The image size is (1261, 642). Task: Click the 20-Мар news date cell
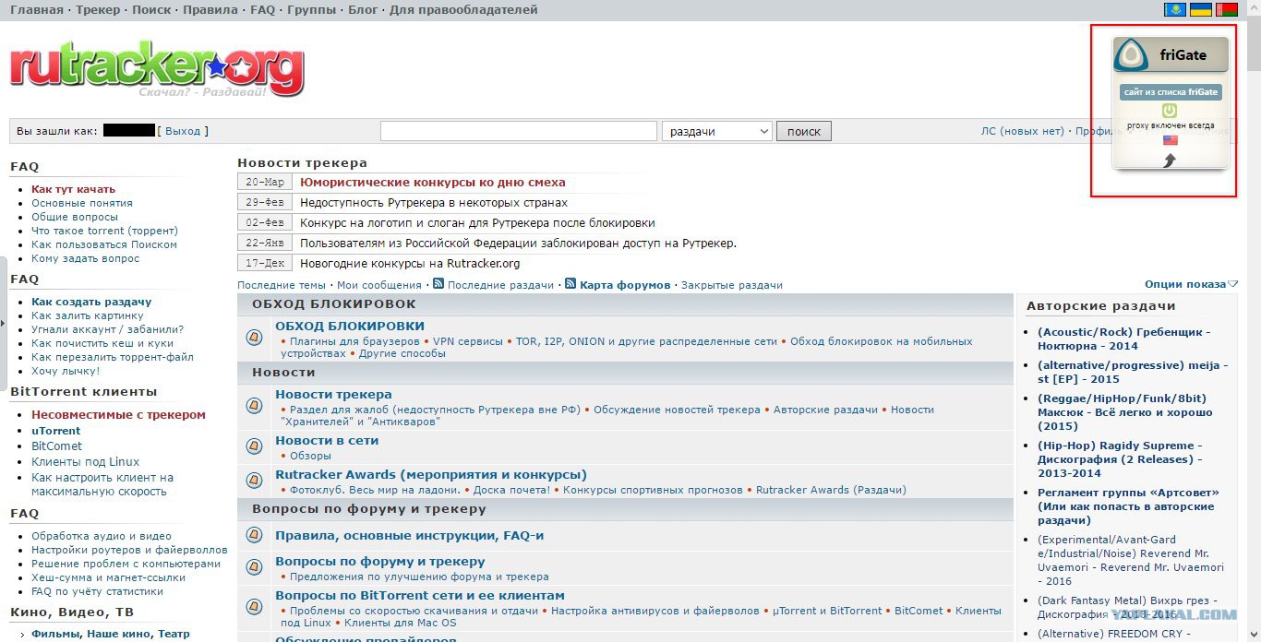point(265,182)
